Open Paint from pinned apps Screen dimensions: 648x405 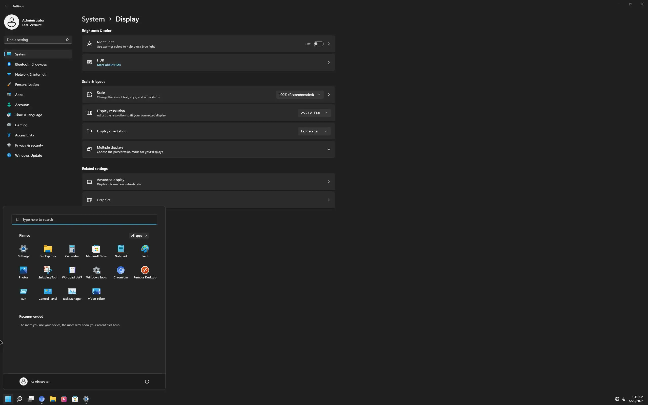click(x=145, y=251)
